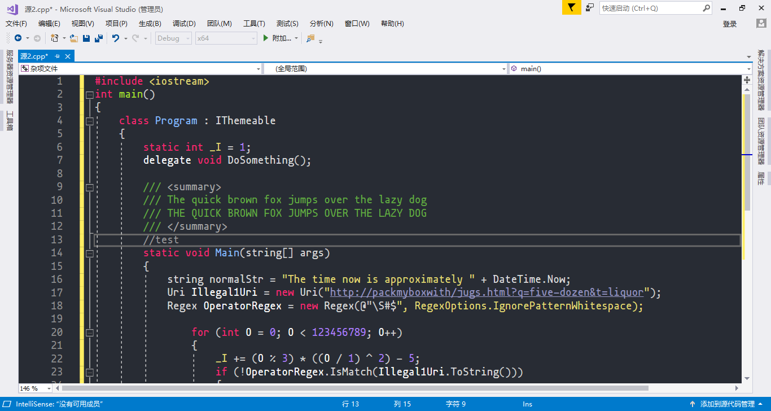Screen dimensions: 771x411
Task: Click the 杂项文件 project icon
Action: (x=25, y=68)
